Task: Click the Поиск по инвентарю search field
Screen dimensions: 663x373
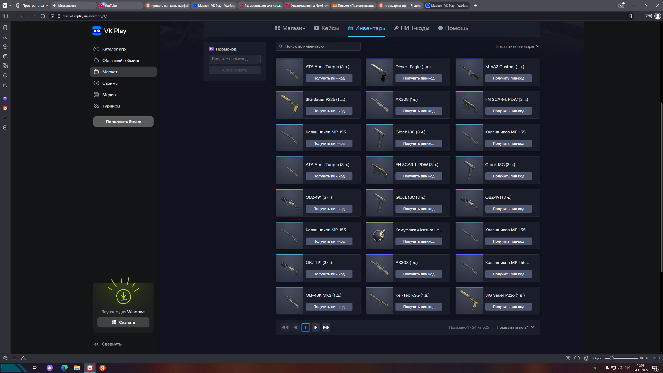Action: click(x=318, y=46)
